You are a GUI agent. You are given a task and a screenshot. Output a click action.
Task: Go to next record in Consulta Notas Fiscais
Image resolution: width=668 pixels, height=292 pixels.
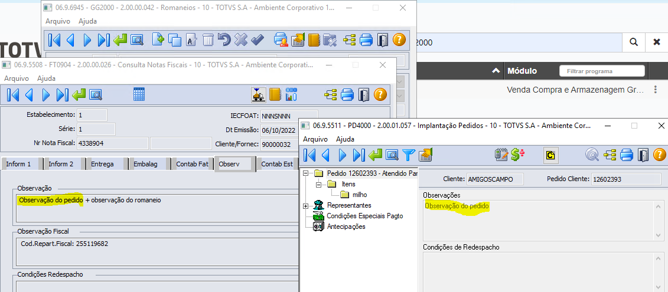pyautogui.click(x=46, y=94)
